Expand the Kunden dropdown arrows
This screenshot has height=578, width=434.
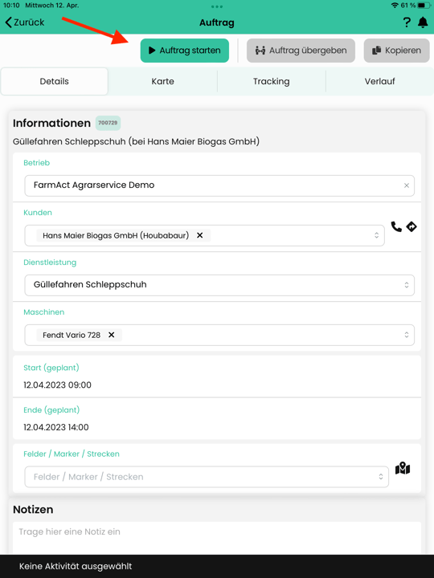click(x=376, y=235)
